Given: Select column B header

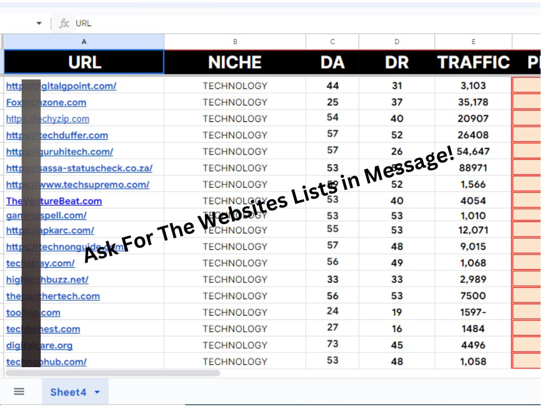Looking at the screenshot, I should tap(235, 42).
